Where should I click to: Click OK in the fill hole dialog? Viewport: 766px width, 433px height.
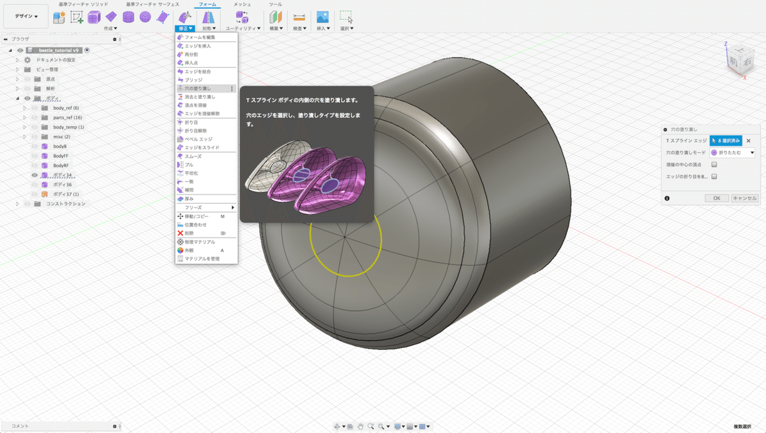(x=716, y=198)
